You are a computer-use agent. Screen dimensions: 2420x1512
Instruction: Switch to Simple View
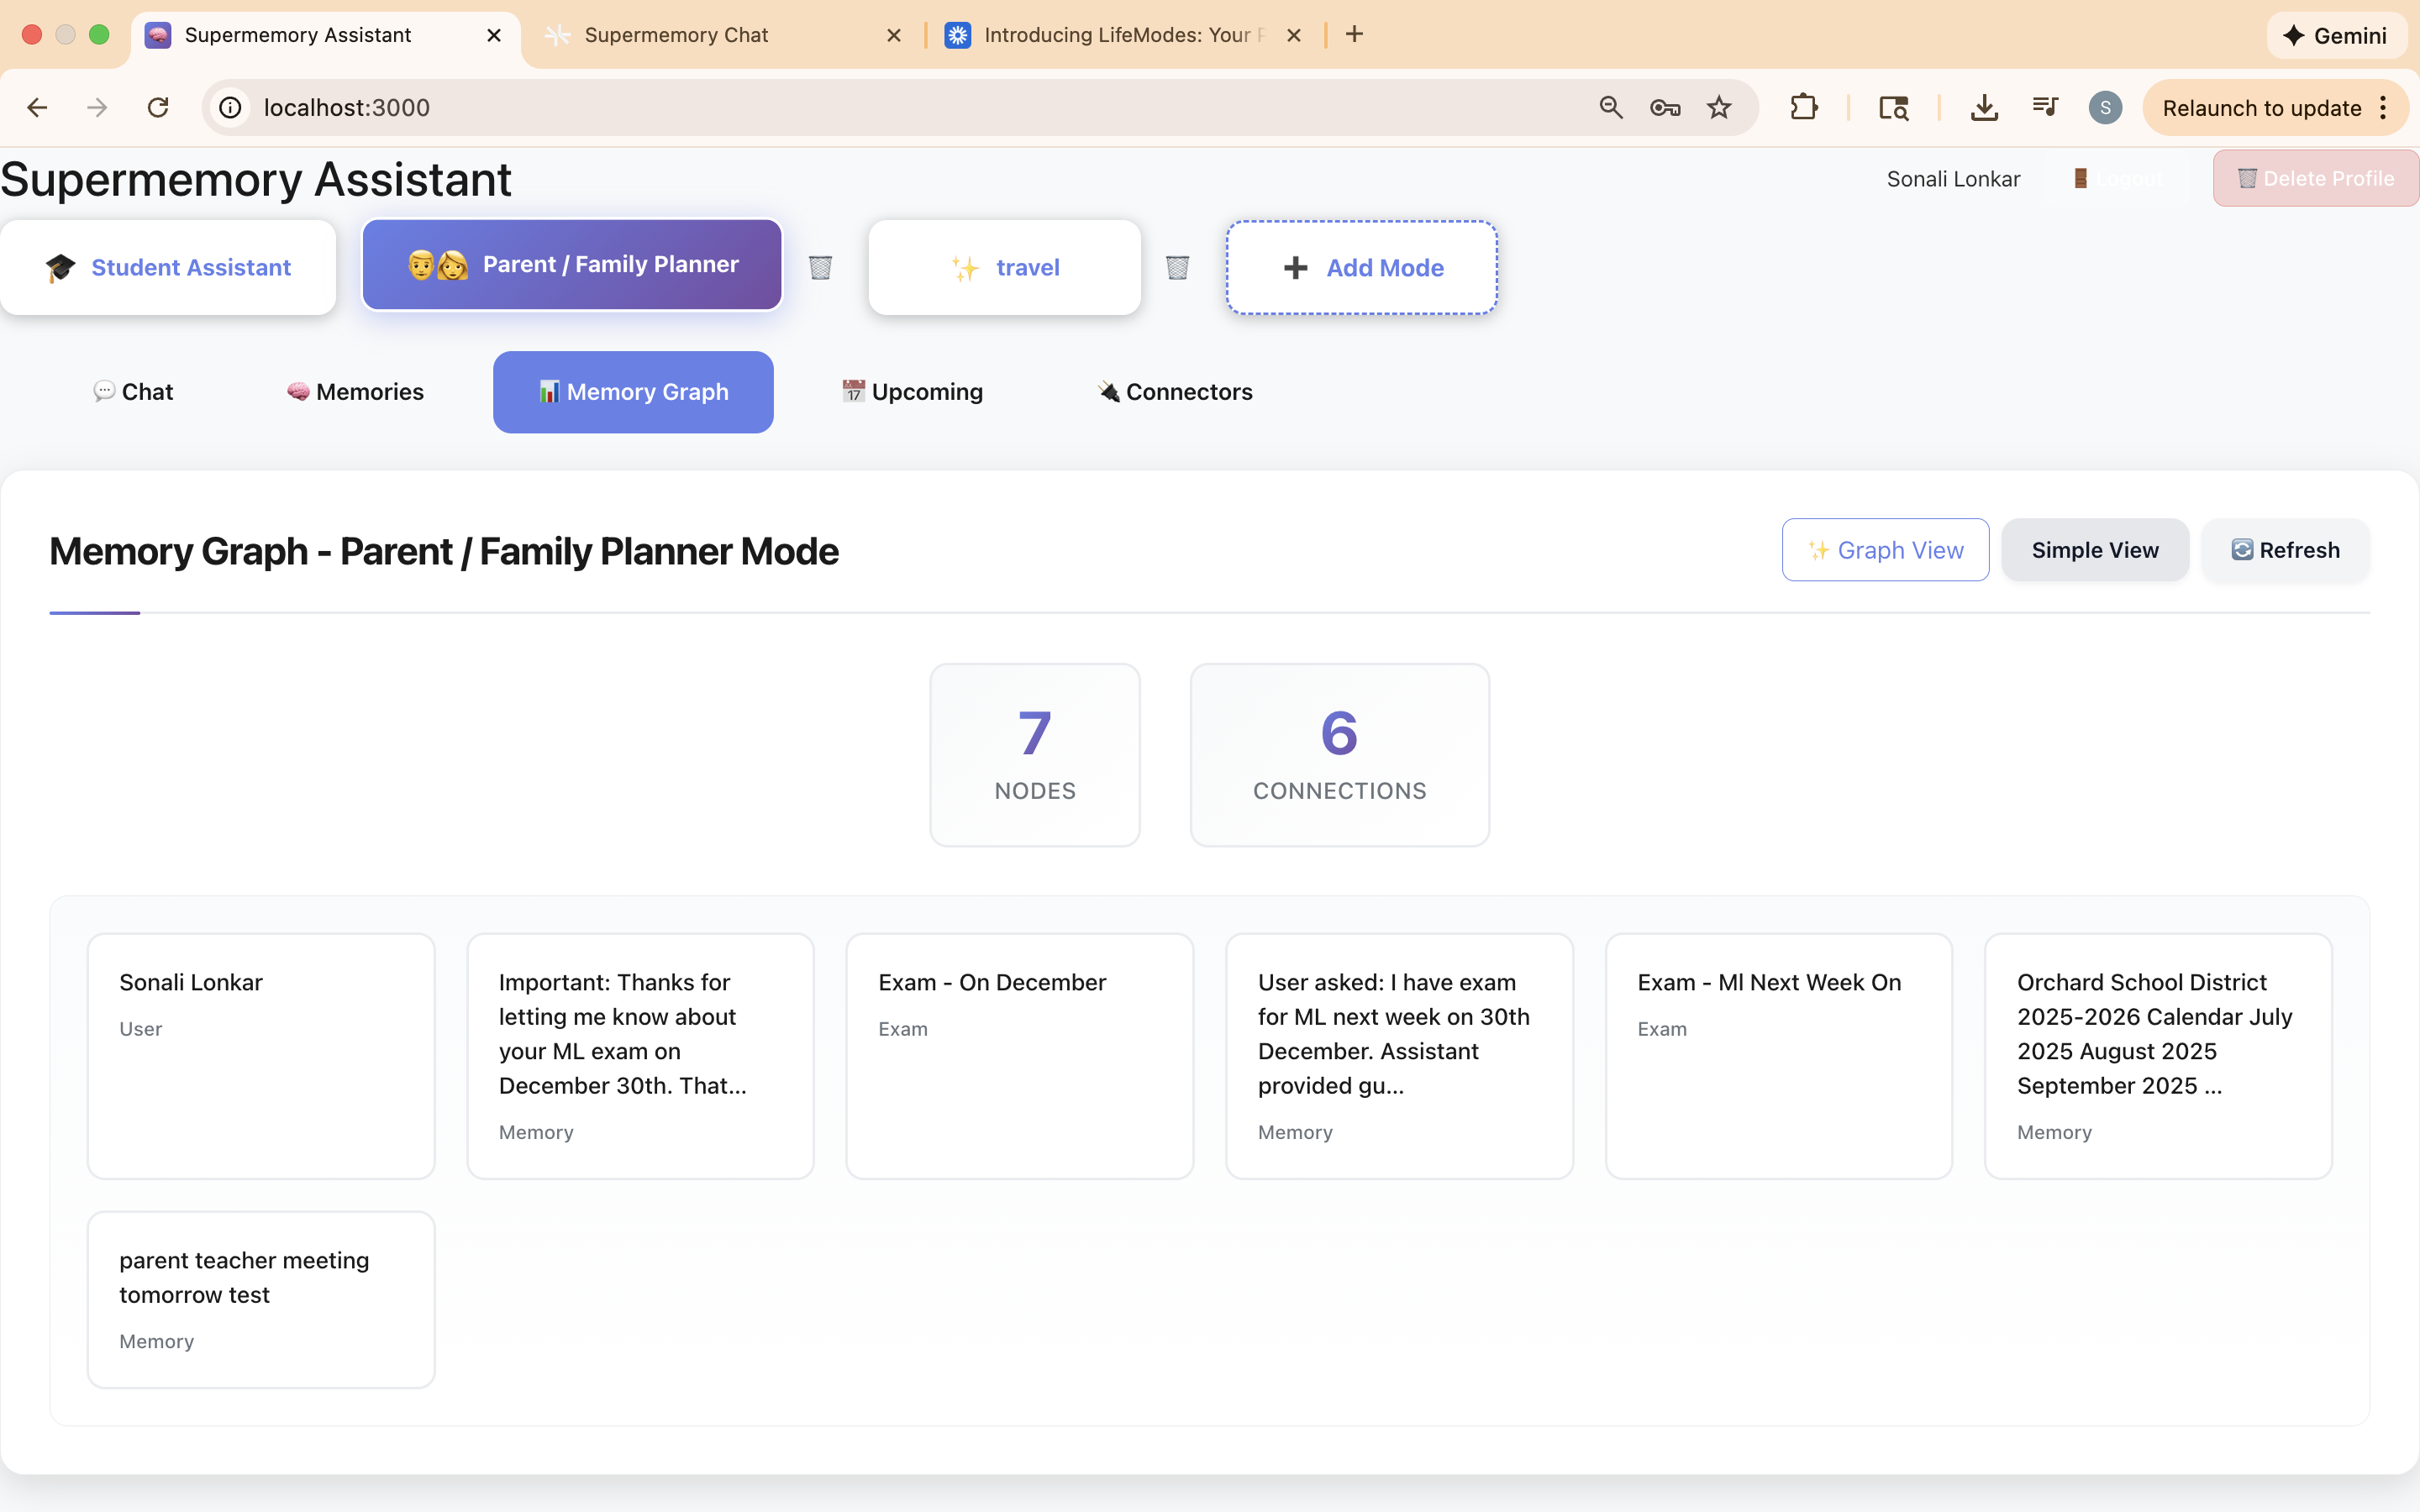2094,550
